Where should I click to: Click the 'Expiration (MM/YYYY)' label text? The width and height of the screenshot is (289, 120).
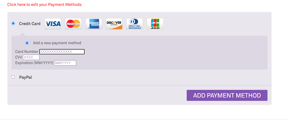(34, 63)
